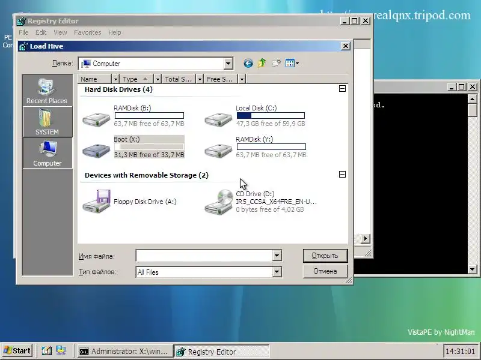Click the RAMDisk (Y:) usage bar

tap(271, 146)
